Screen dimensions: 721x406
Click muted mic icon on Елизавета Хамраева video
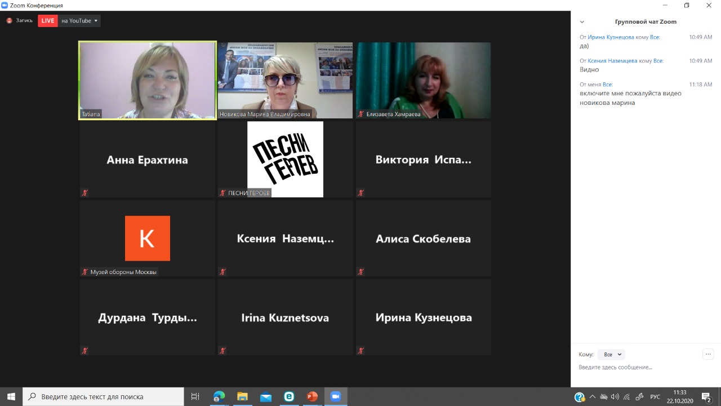pyautogui.click(x=360, y=114)
